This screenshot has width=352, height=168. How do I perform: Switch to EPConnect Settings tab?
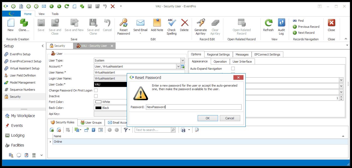(267, 54)
